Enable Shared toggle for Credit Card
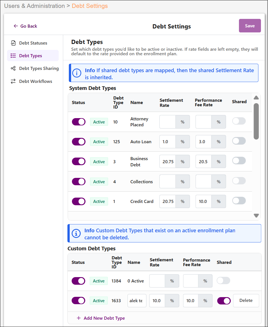Image resolution: width=268 pixels, height=327 pixels. click(239, 201)
